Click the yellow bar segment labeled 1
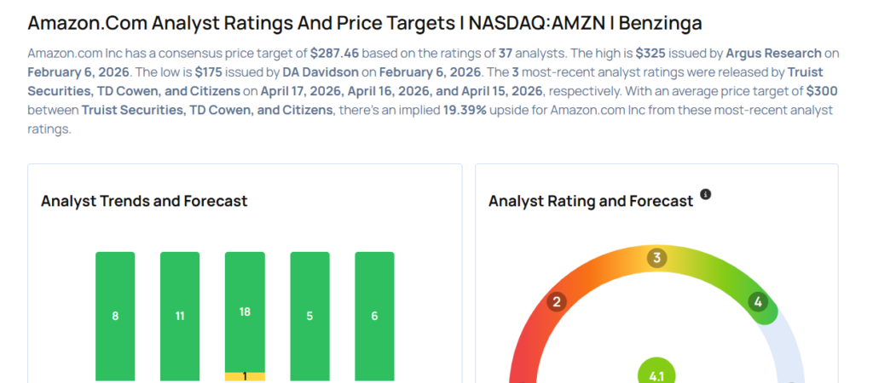The width and height of the screenshot is (873, 383). pos(245,376)
